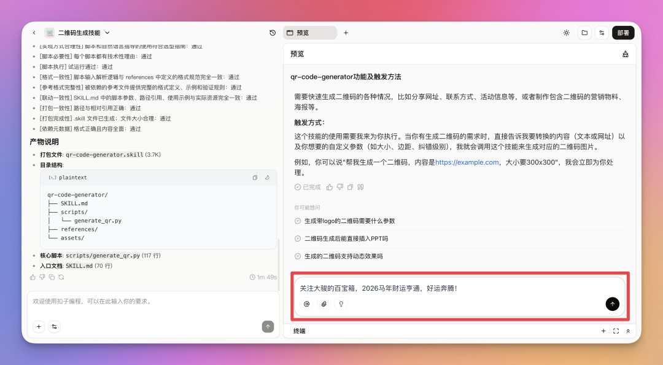This screenshot has height=365, width=663.
Task: Click the 部署 deploy button
Action: (x=623, y=33)
